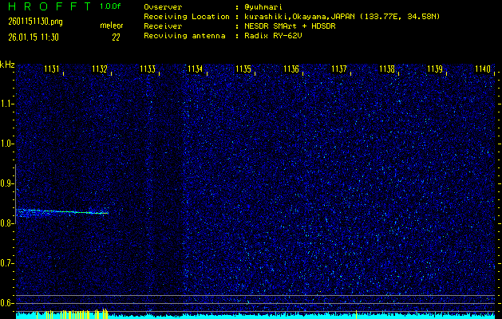This screenshot has width=502, height=319.
Task: Click the meteor count value 22
Action: click(116, 36)
